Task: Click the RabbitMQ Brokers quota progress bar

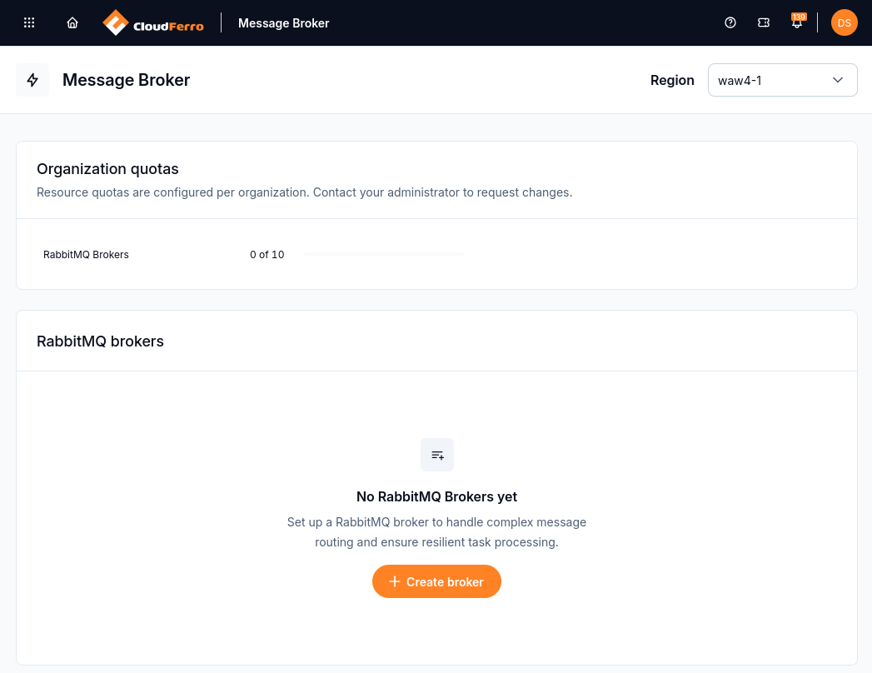Action: (384, 254)
